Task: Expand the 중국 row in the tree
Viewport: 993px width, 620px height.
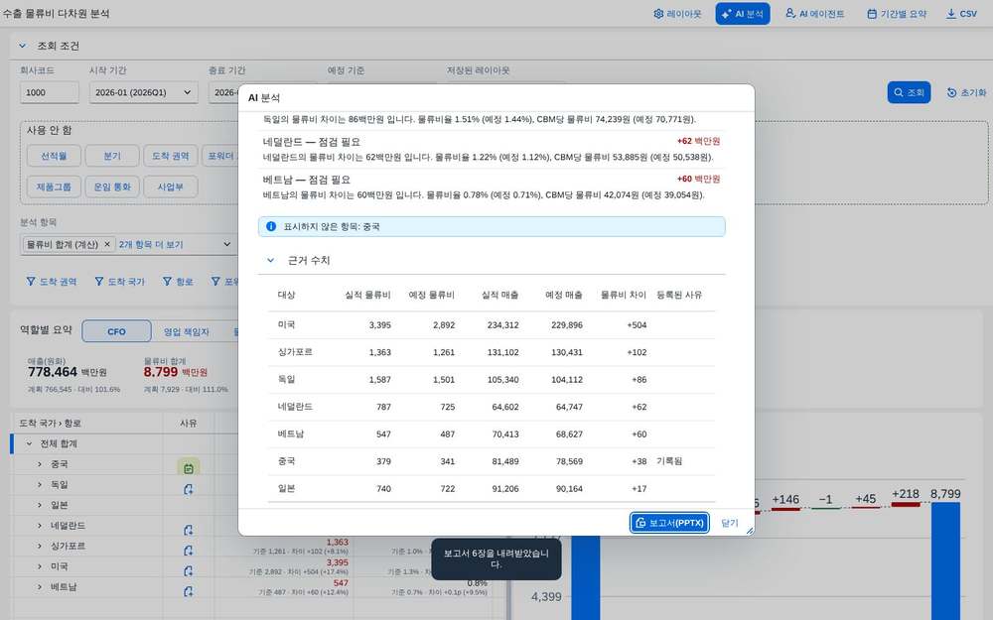Action: click(x=40, y=464)
